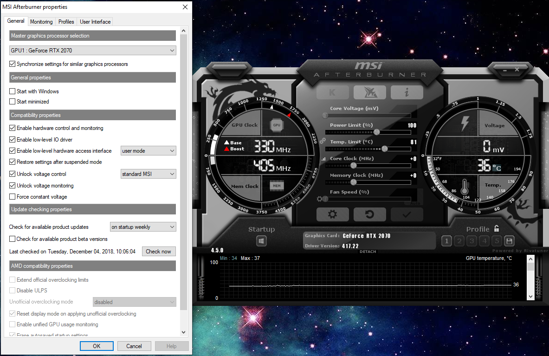Image resolution: width=549 pixels, height=356 pixels.
Task: Select profile slot 3
Action: click(x=472, y=241)
